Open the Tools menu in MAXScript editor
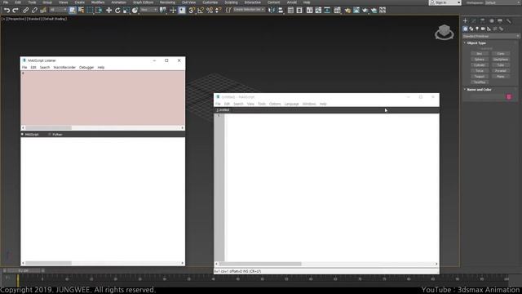Viewport: 522px width, 294px height. (262, 104)
